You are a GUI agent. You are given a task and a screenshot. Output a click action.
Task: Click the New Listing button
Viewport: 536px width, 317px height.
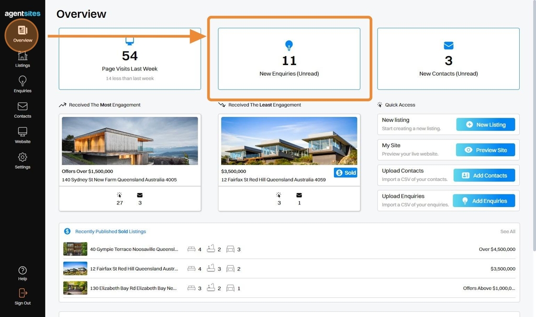(x=486, y=125)
